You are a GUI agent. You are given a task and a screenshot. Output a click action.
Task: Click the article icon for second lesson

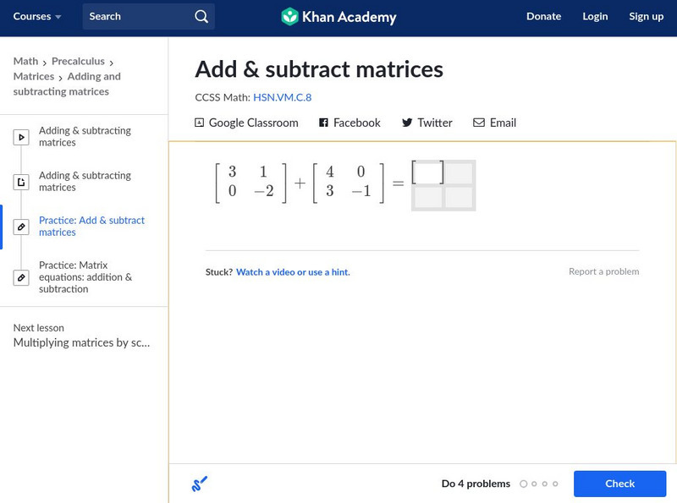pos(21,182)
